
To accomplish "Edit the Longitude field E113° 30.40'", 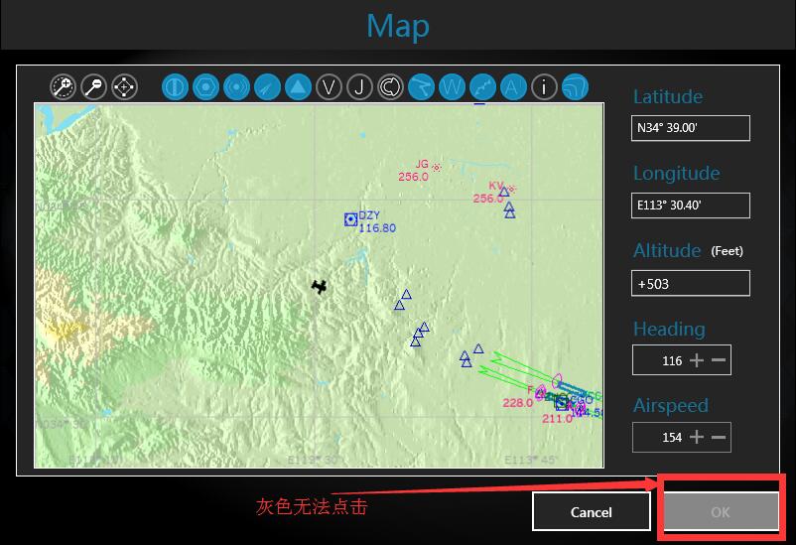I will (691, 205).
